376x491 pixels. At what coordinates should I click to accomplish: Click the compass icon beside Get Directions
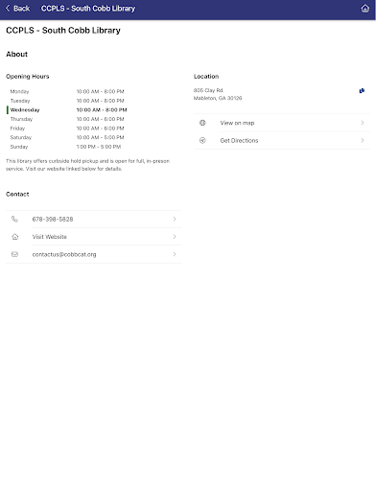pos(202,140)
